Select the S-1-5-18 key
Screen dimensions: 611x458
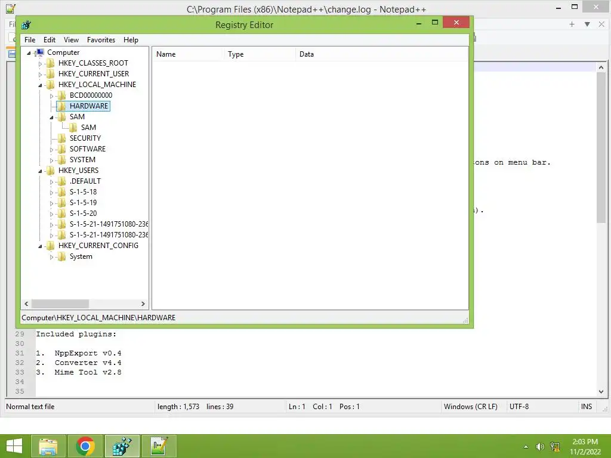83,191
